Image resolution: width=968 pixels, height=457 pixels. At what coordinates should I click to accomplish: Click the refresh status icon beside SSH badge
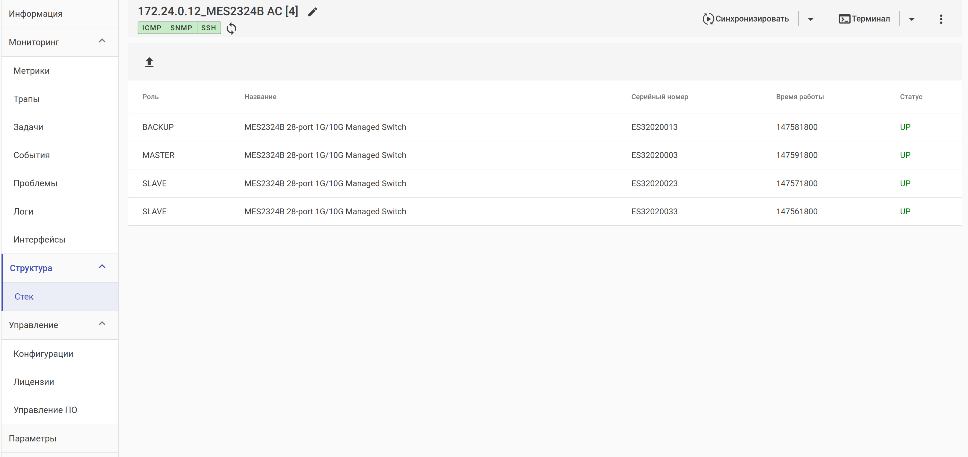232,28
